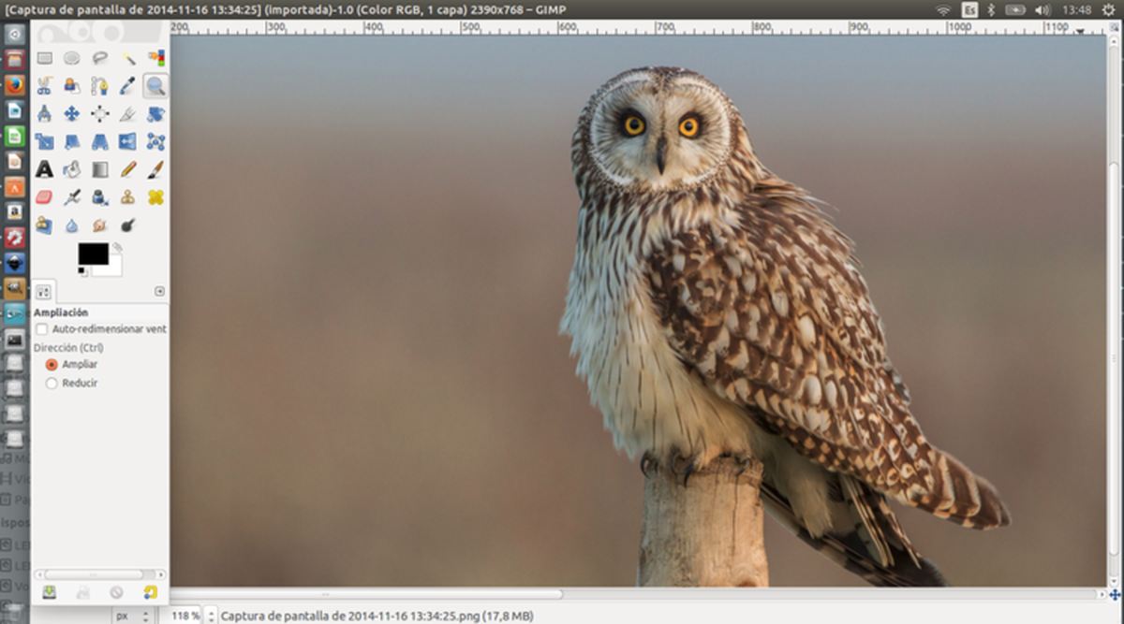1124x624 pixels.
Task: Enable the Auto-redimensionar ventana checkbox
Action: click(x=41, y=329)
